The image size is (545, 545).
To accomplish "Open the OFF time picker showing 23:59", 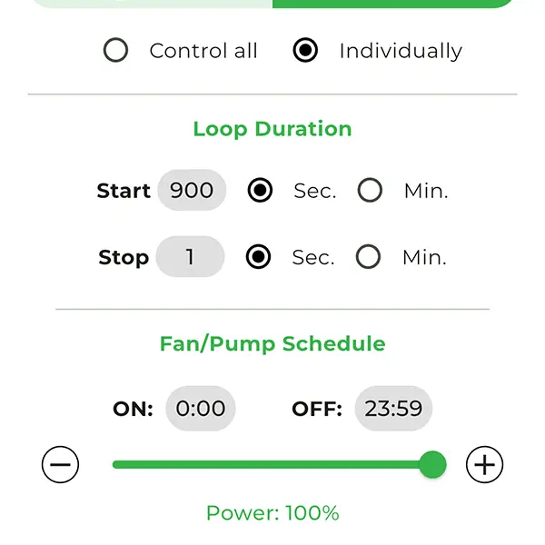I will coord(393,409).
